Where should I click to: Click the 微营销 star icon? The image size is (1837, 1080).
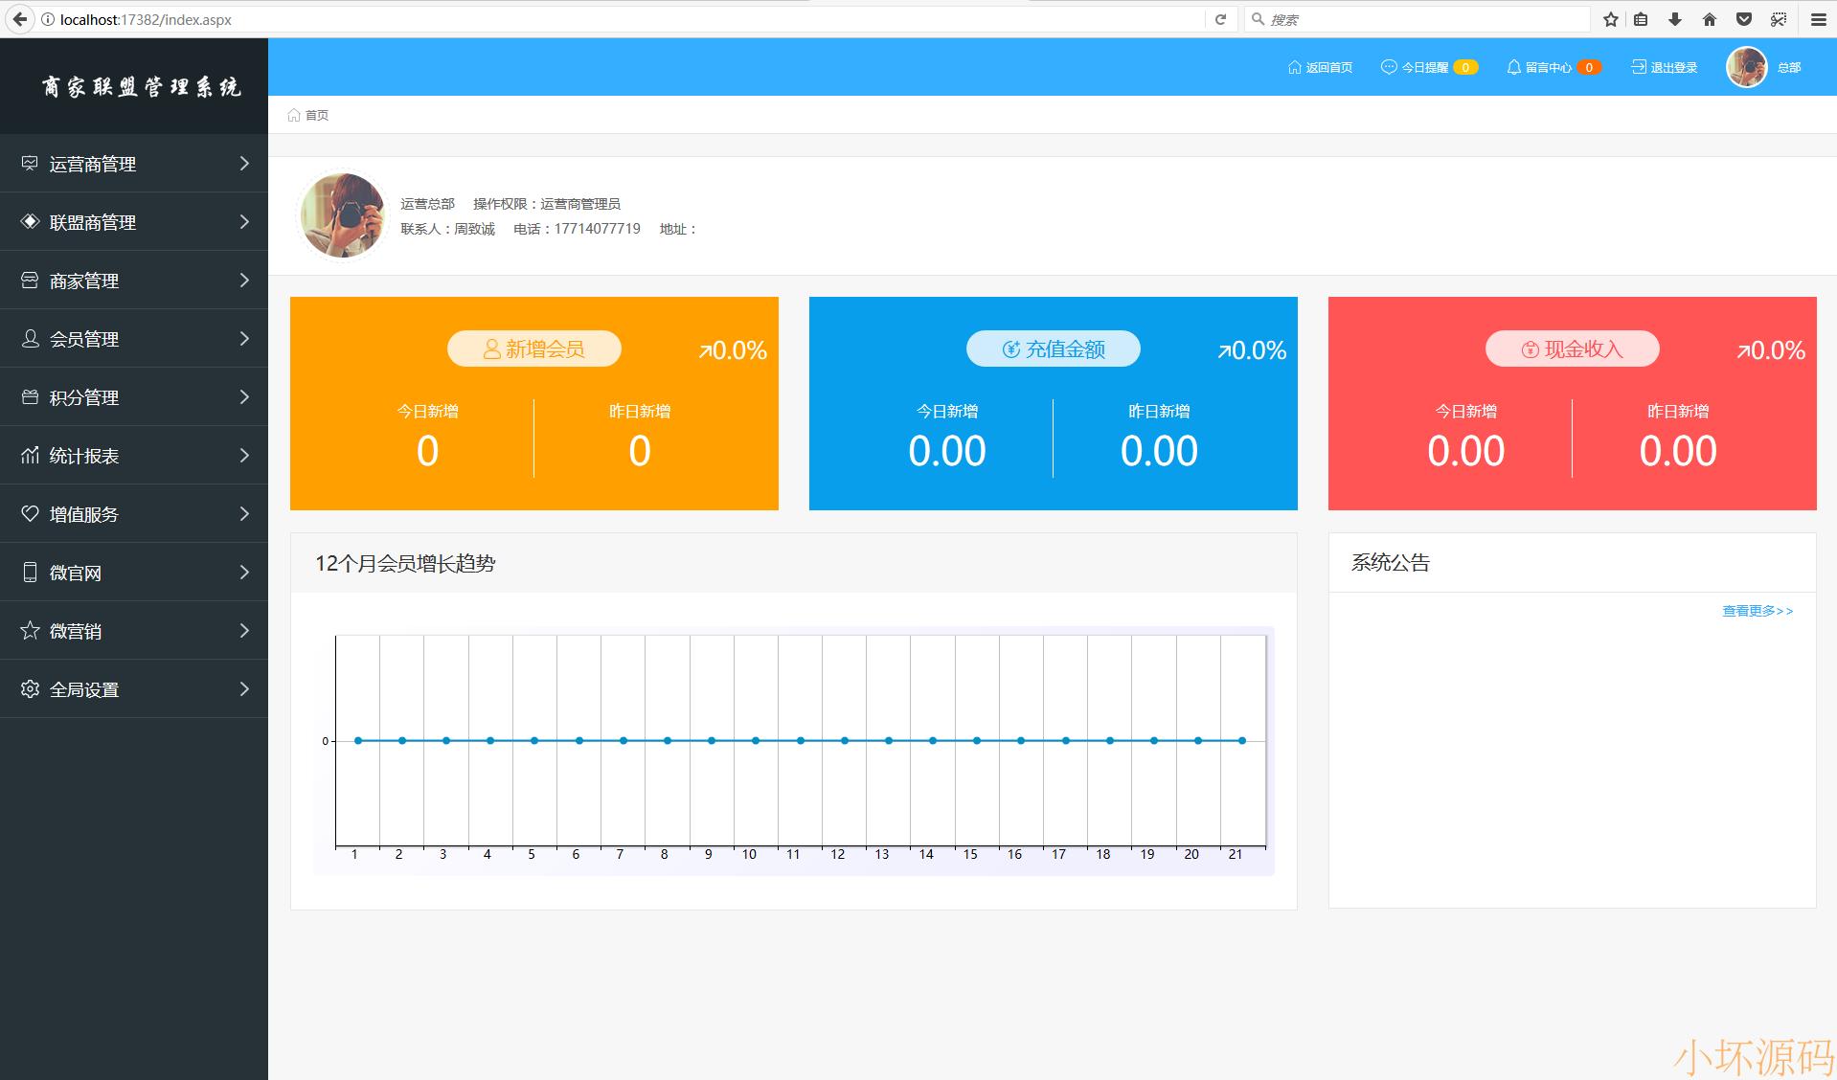tap(30, 631)
